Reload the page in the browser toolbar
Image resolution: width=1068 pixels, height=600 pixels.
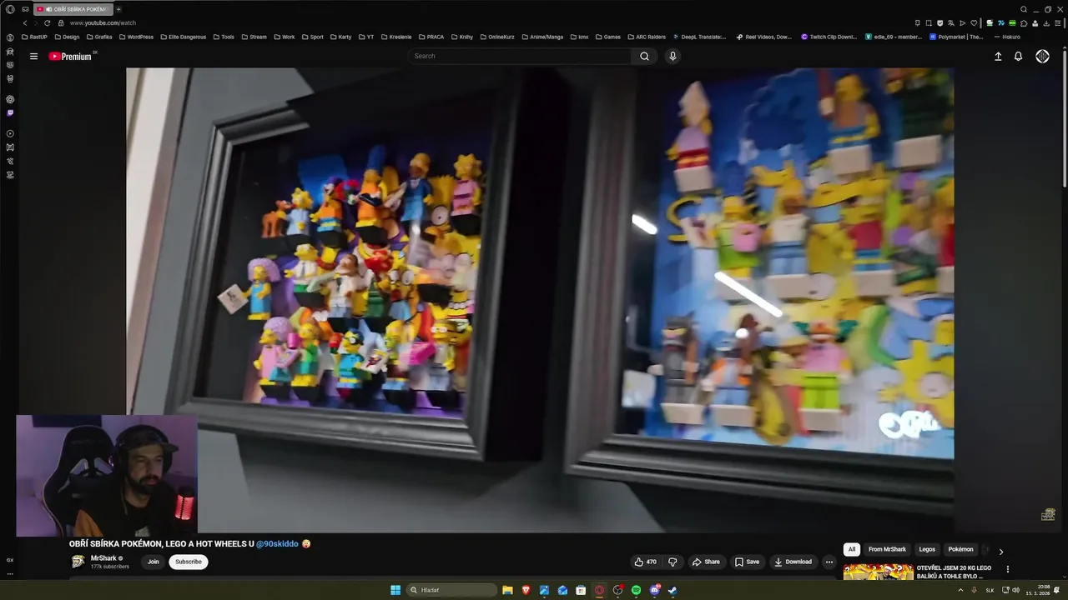(47, 22)
